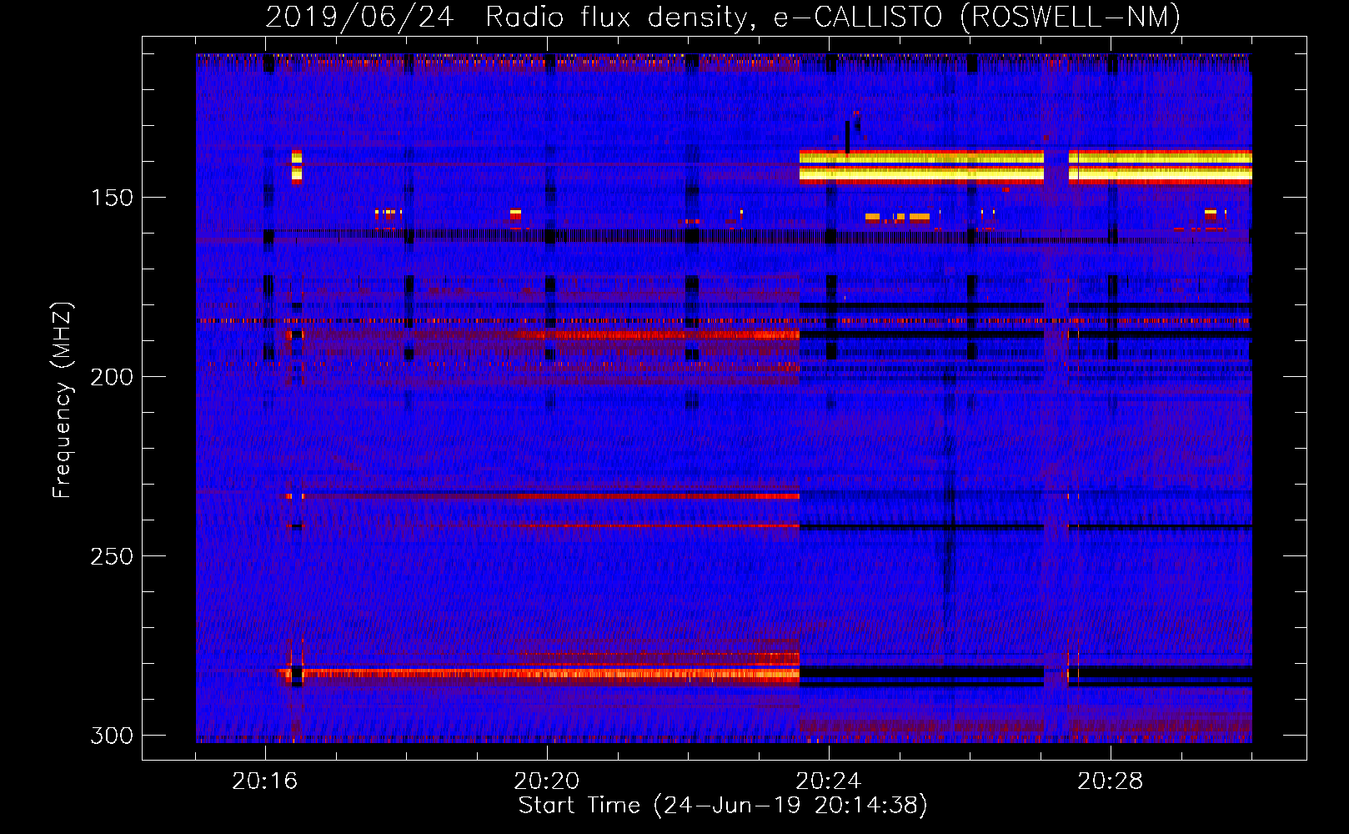Image resolution: width=1349 pixels, height=834 pixels.
Task: Click the "Start Time (24-Jun-19 20:14:38)" label
Action: coord(723,806)
